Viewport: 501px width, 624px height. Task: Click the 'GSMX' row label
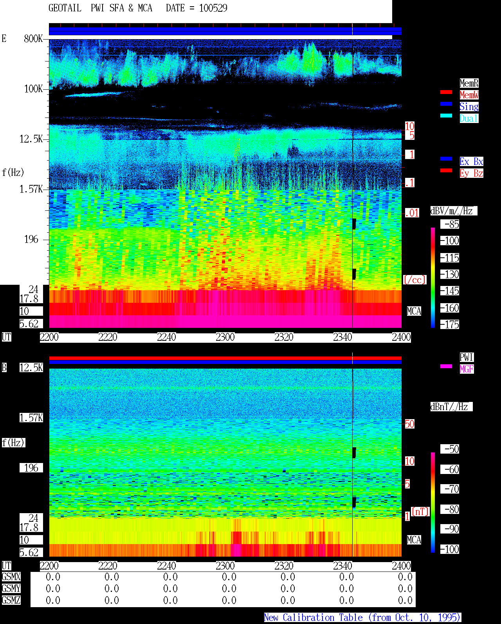click(11, 577)
